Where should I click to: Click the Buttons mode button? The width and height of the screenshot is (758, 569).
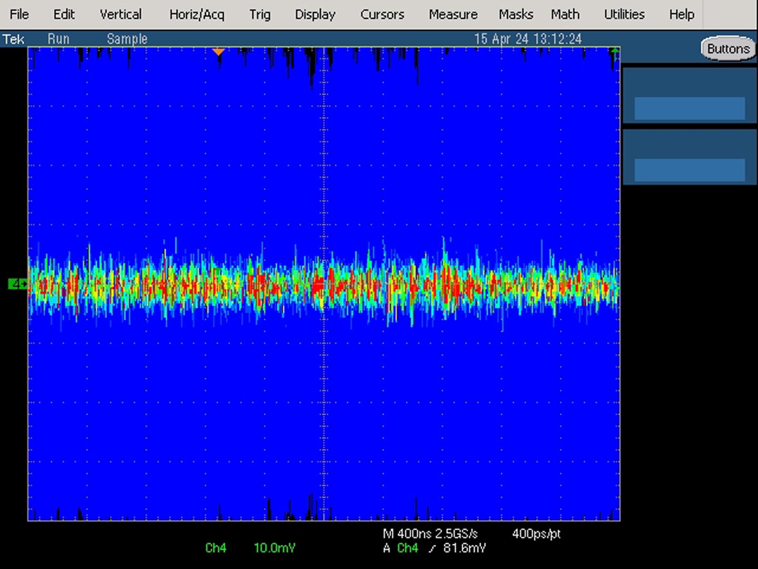[728, 48]
